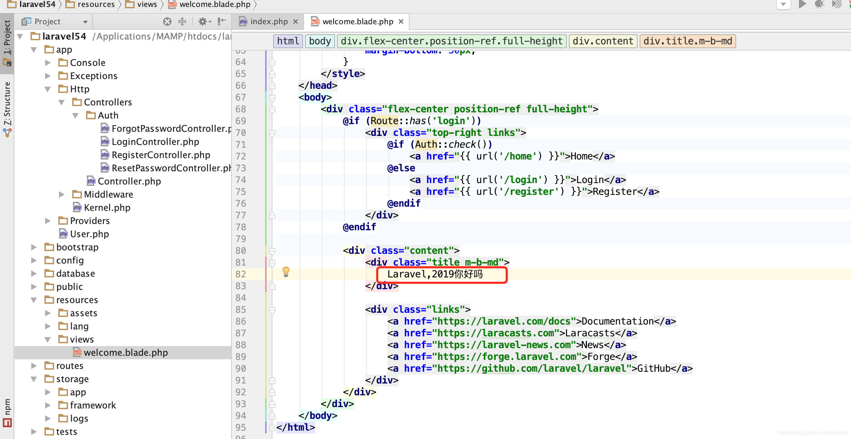Select the tests folder

click(61, 432)
